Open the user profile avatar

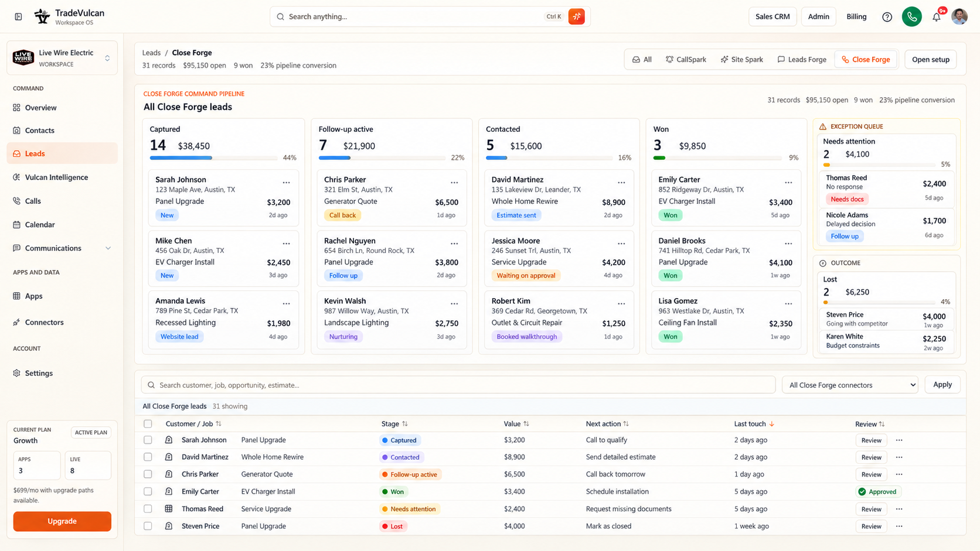(x=959, y=16)
